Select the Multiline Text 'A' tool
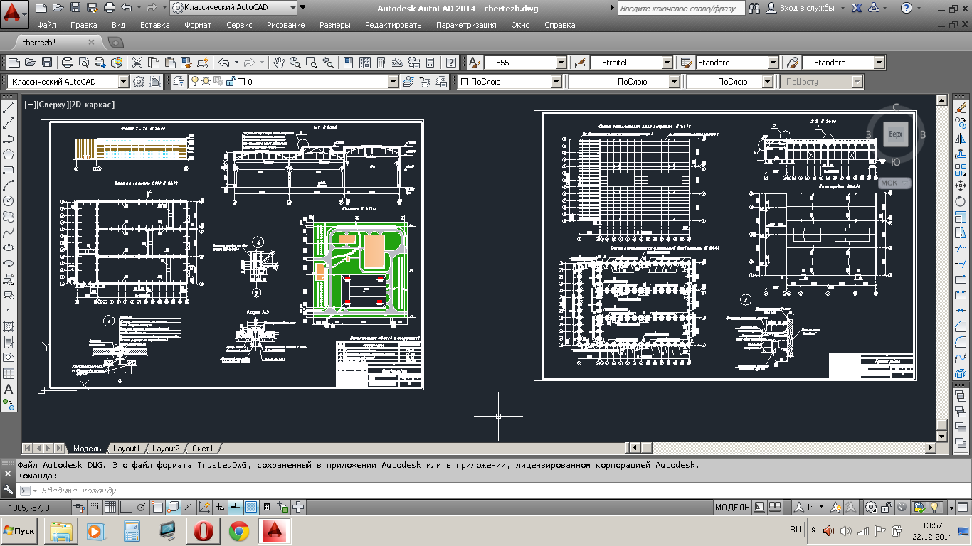 (9, 389)
